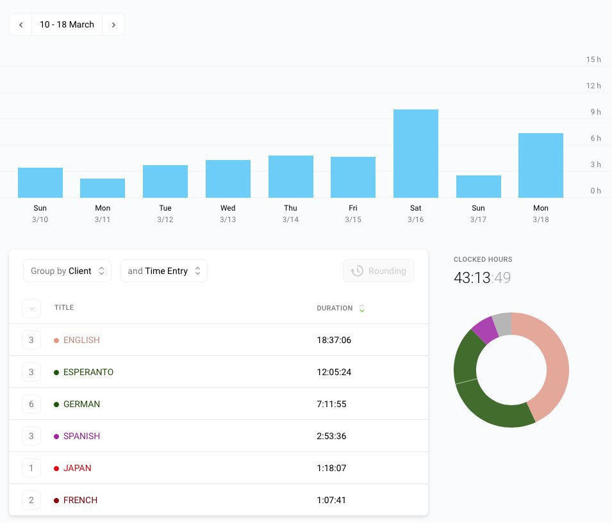The height and width of the screenshot is (523, 612).
Task: Click the SPANISH purple color dot
Action: tap(56, 437)
